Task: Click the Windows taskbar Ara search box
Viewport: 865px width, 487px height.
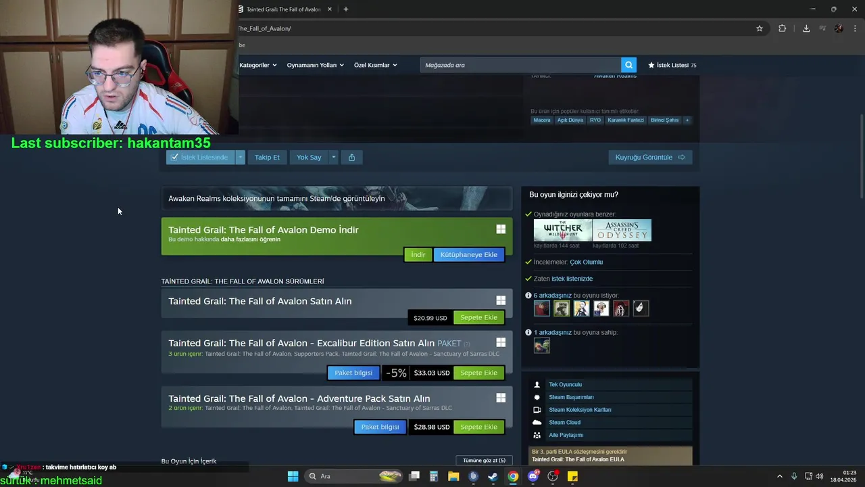Action: [x=355, y=476]
